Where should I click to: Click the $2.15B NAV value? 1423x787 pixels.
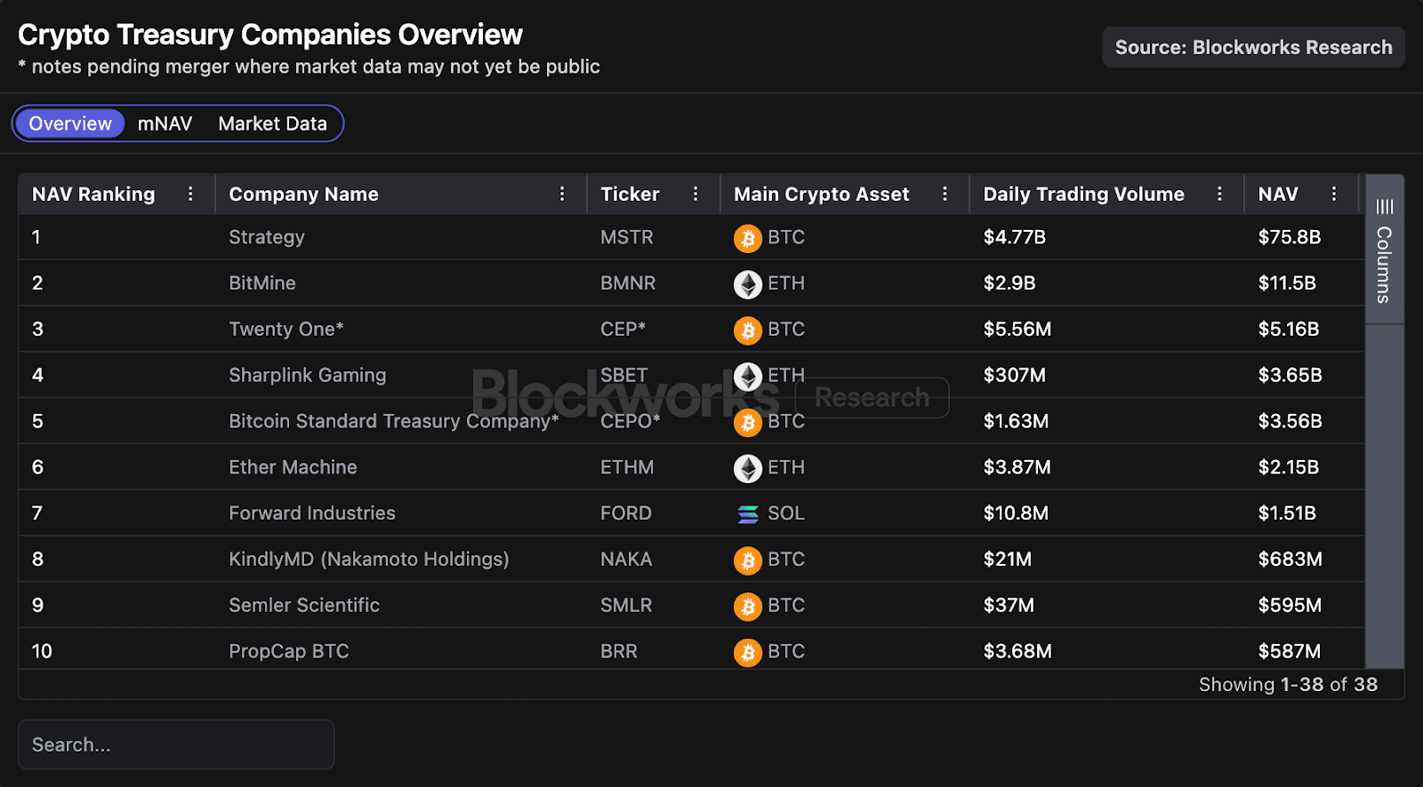pos(1289,467)
